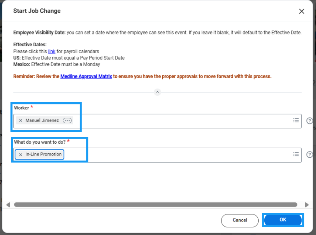Remove the In-Line Promotion selection
This screenshot has width=316, height=235.
click(x=21, y=155)
